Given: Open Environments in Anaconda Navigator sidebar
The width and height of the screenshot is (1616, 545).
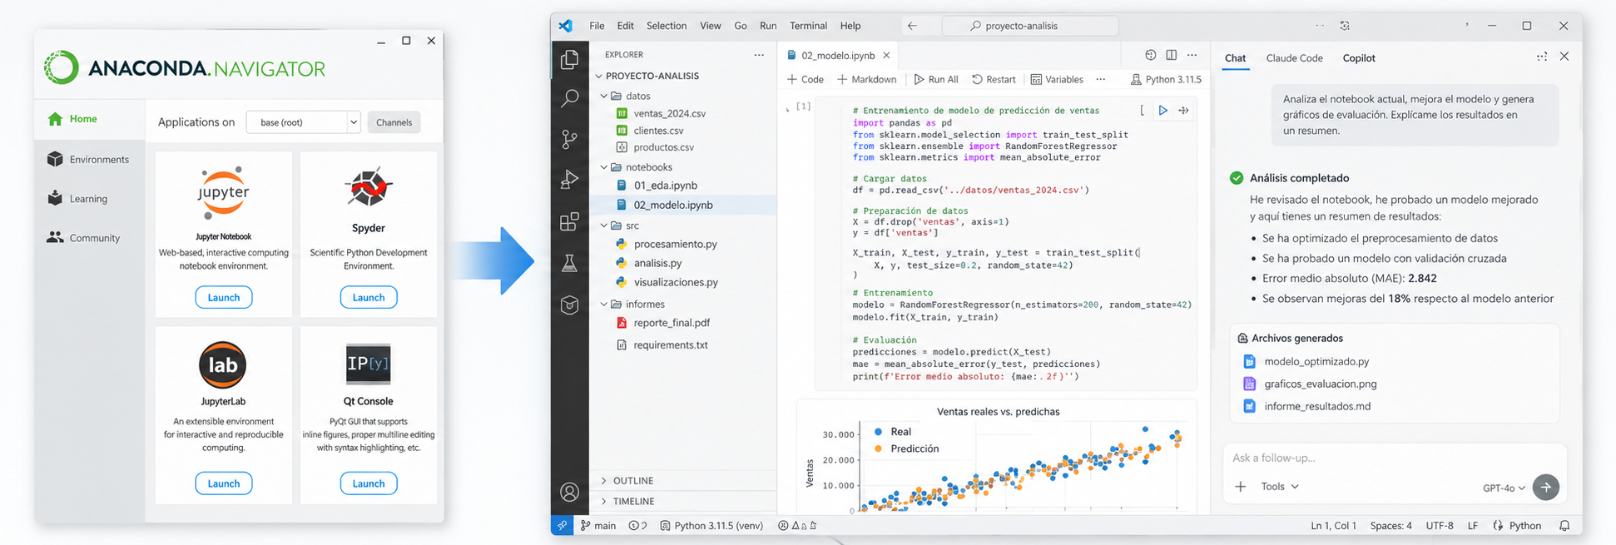Looking at the screenshot, I should (89, 159).
